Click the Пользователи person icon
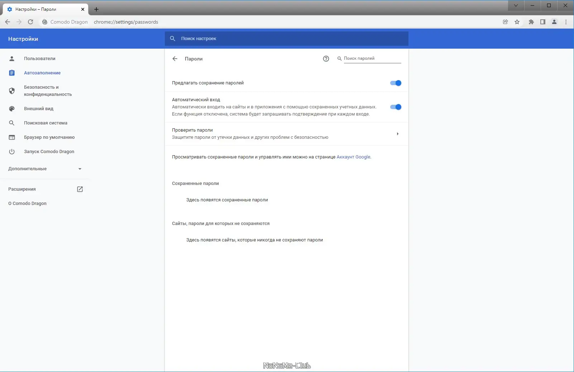Image resolution: width=574 pixels, height=372 pixels. click(12, 59)
